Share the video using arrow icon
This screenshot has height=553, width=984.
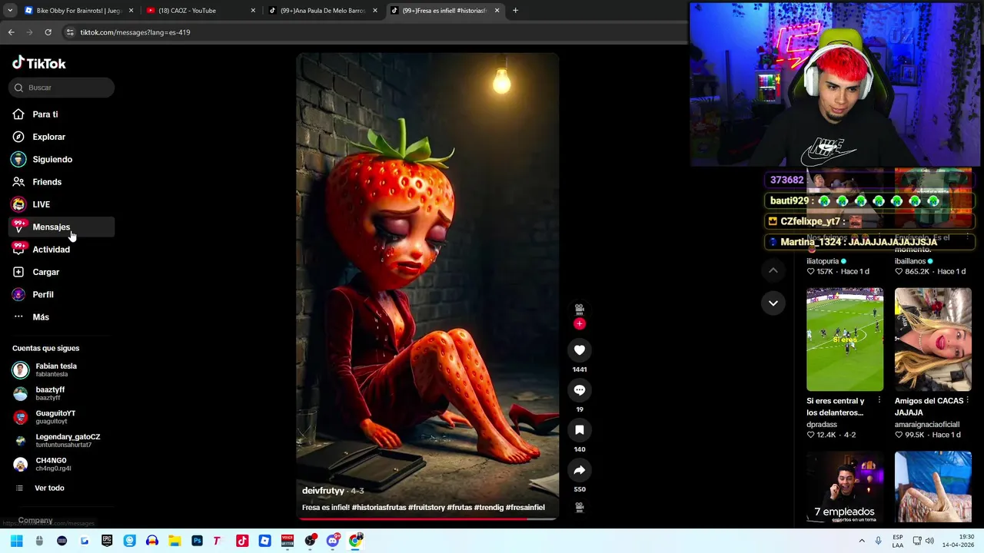click(x=580, y=470)
